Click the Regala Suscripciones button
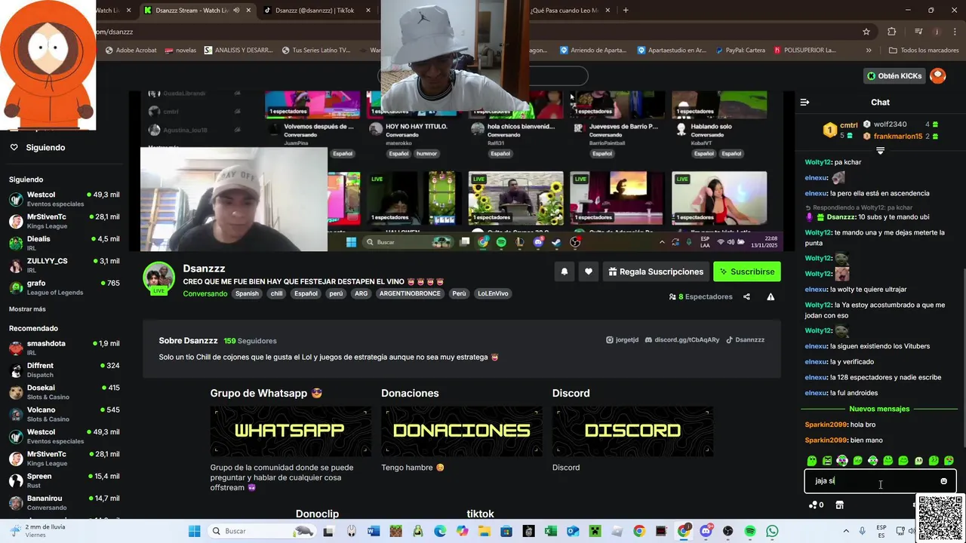This screenshot has width=966, height=543. point(656,271)
